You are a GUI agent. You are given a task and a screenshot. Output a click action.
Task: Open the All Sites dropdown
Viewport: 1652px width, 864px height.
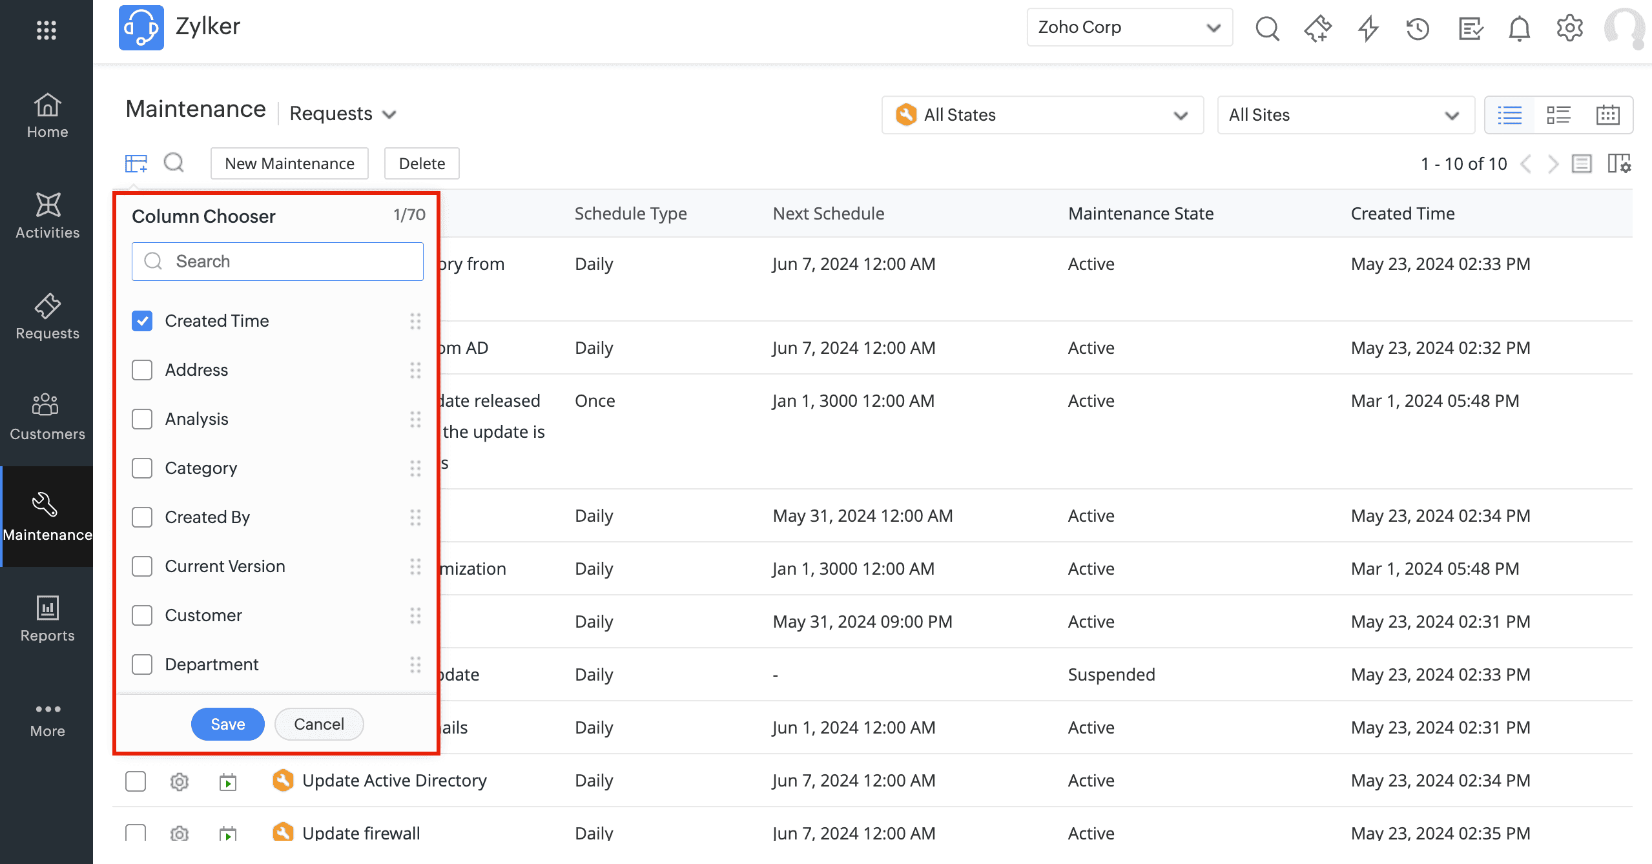(1345, 115)
